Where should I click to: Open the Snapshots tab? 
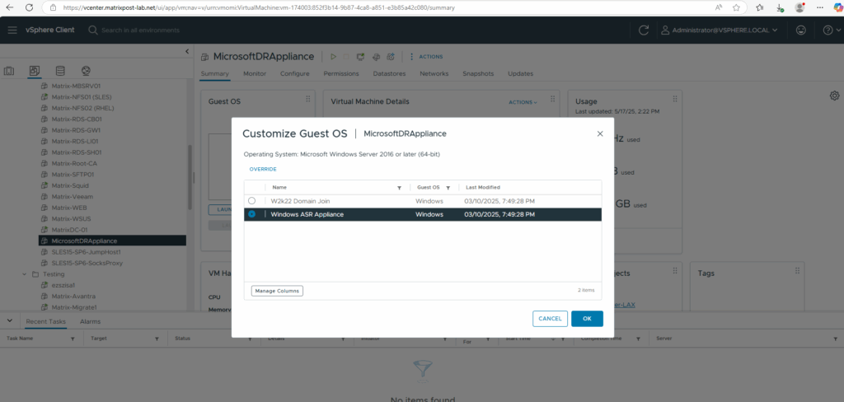click(478, 73)
